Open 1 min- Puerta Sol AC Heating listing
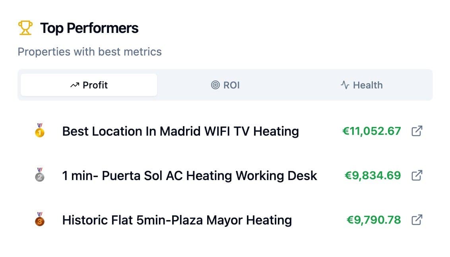This screenshot has height=257, width=450. pos(190,175)
